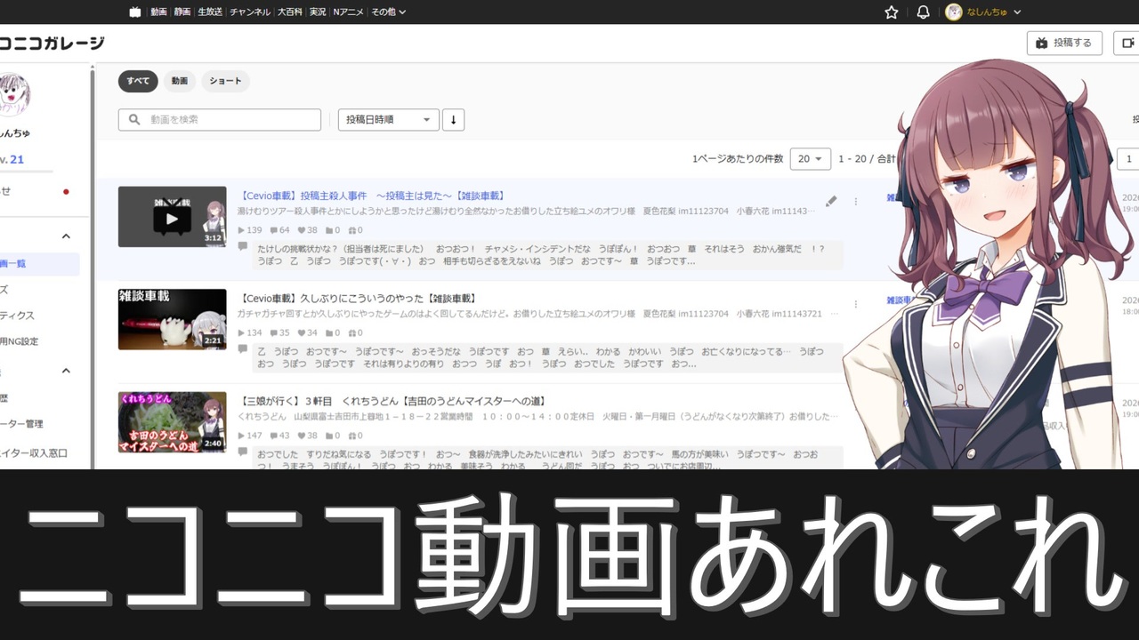Open the お知らせ sidebar item with red dot
The width and height of the screenshot is (1139, 640).
[36, 191]
